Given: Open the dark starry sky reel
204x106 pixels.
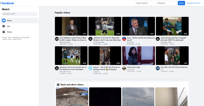Looking at the screenshot, I should [105, 97].
